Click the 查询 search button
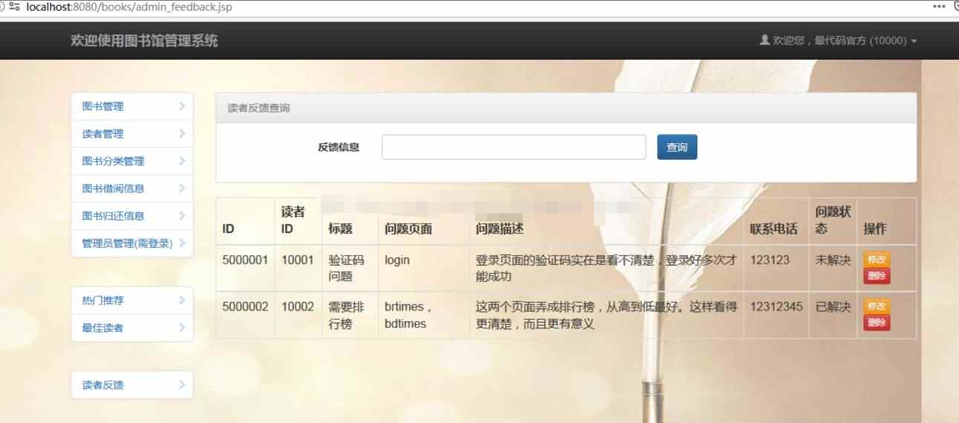Viewport: 959px width, 423px height. tap(677, 147)
